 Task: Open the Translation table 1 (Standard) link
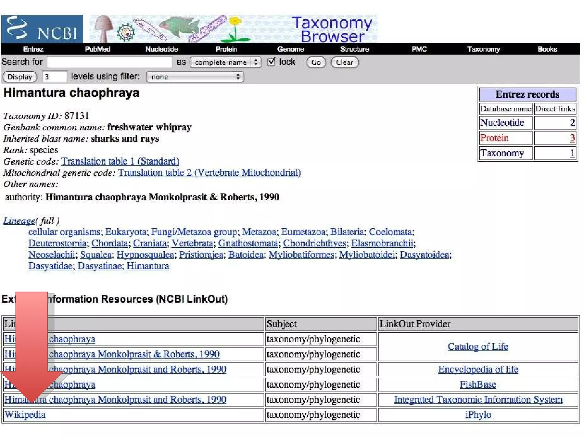click(120, 161)
